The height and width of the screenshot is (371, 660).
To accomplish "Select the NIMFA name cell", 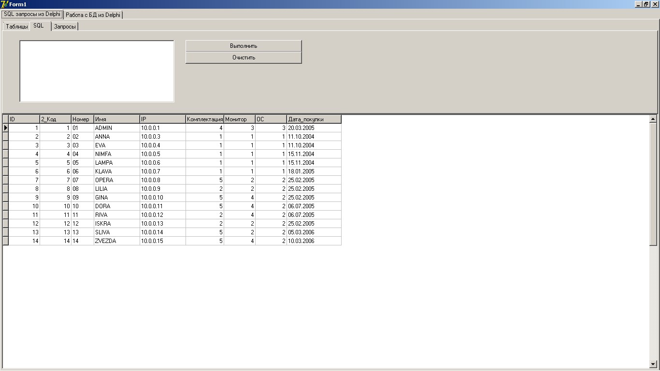I will pyautogui.click(x=117, y=154).
